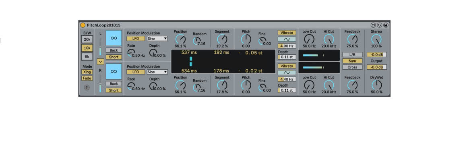Toggle the L channel Vibrato button
Viewport: 471px width, 157px height.
pos(287,33)
